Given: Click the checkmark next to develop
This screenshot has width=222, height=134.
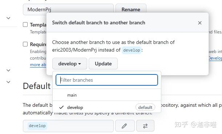Looking at the screenshot, I should (61, 107).
